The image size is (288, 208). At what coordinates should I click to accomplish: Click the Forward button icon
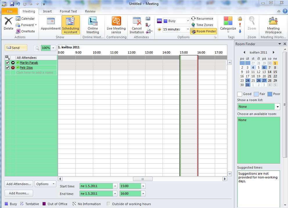[18, 25]
